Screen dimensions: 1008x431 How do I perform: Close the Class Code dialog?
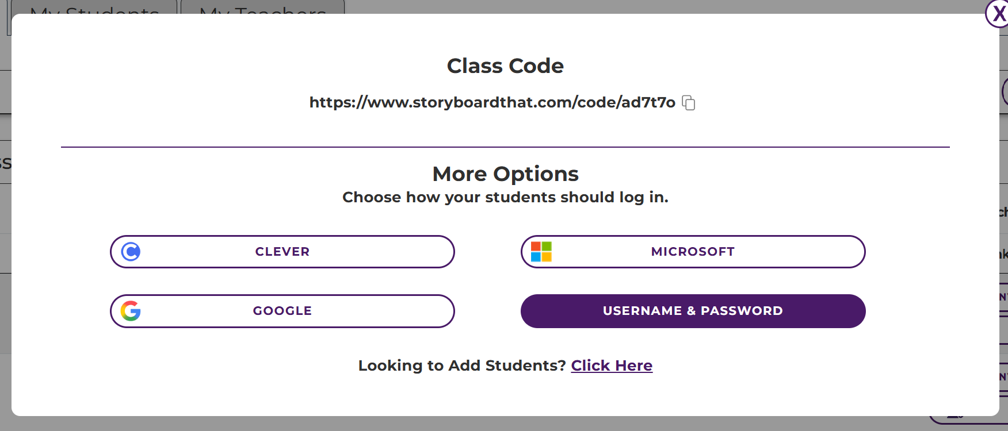998,14
